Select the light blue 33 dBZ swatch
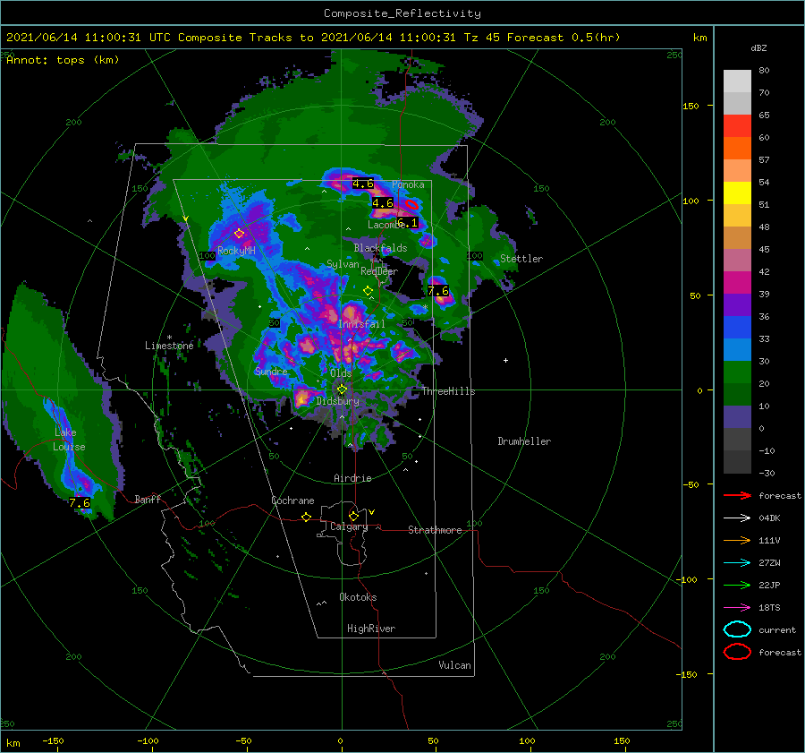 [x=737, y=349]
